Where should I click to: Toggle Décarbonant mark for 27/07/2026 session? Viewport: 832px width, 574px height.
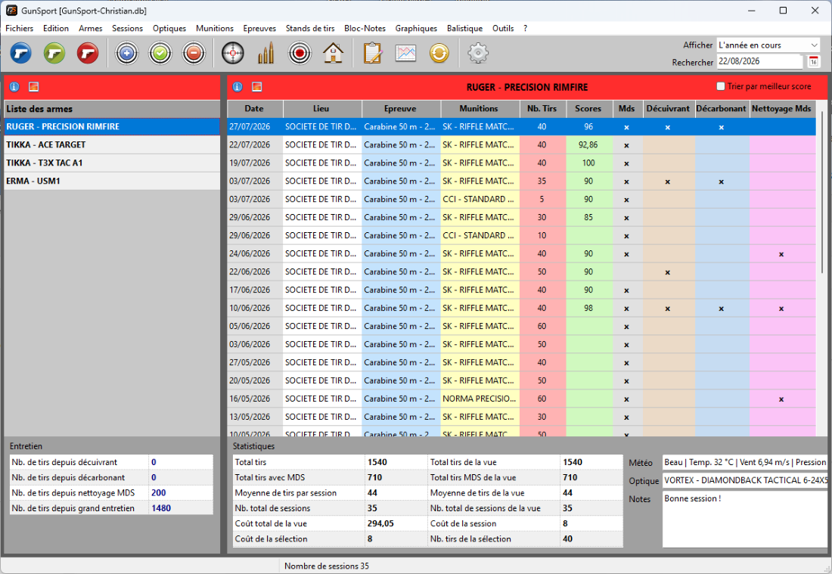point(721,127)
